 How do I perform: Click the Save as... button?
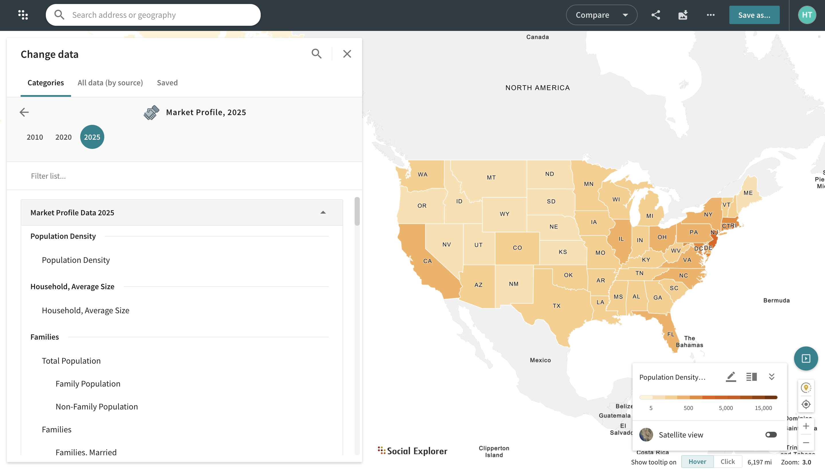point(754,15)
